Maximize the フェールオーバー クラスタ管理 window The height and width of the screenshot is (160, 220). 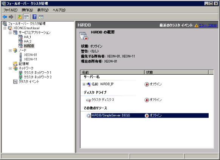coord(211,3)
